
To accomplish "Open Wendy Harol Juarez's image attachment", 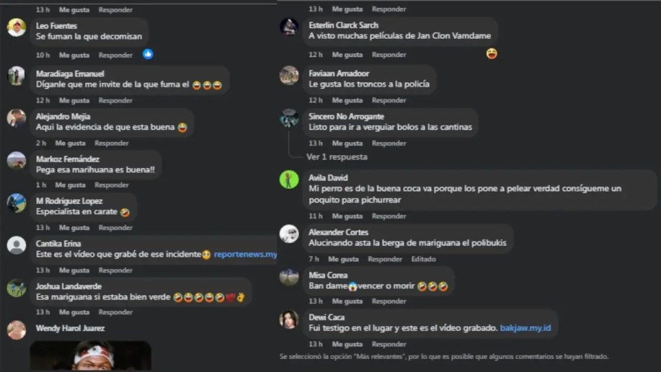I will 90,356.
